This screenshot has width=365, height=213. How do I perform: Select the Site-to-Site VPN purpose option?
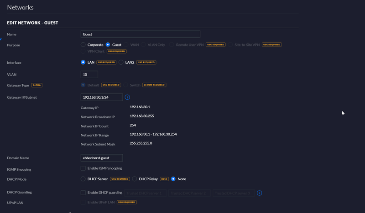(232, 45)
